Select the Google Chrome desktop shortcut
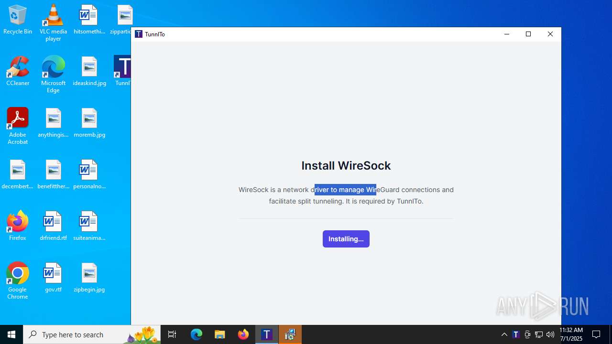Screen dimensions: 612x344 point(18,280)
